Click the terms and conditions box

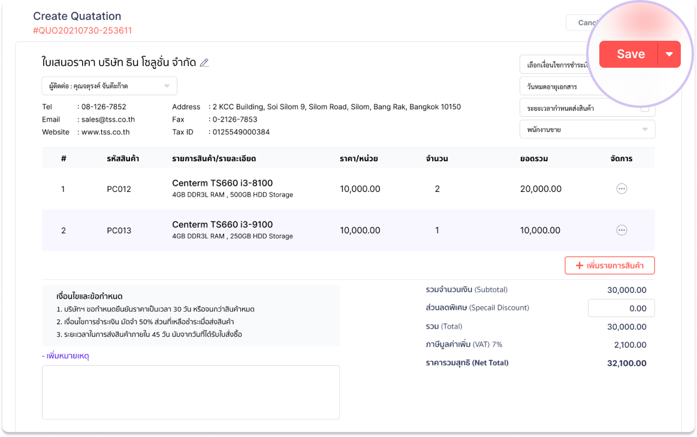click(191, 316)
